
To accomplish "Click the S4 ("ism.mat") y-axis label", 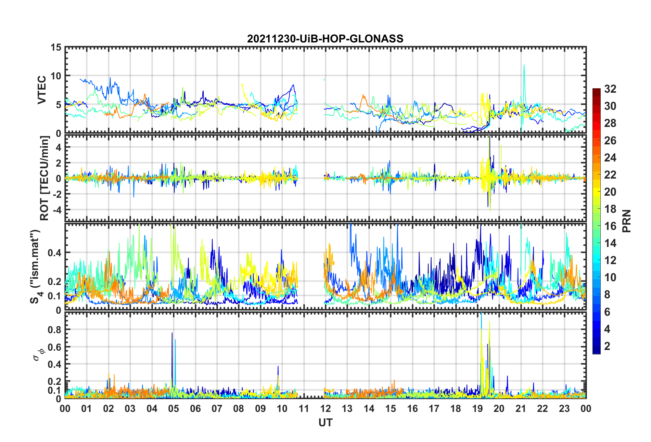I will (35, 267).
